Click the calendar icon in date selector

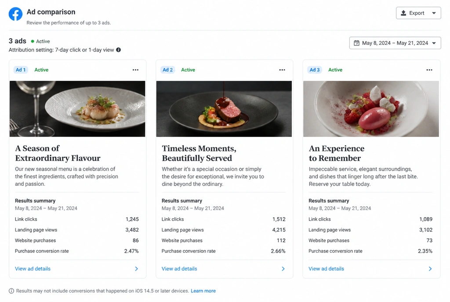(x=356, y=43)
